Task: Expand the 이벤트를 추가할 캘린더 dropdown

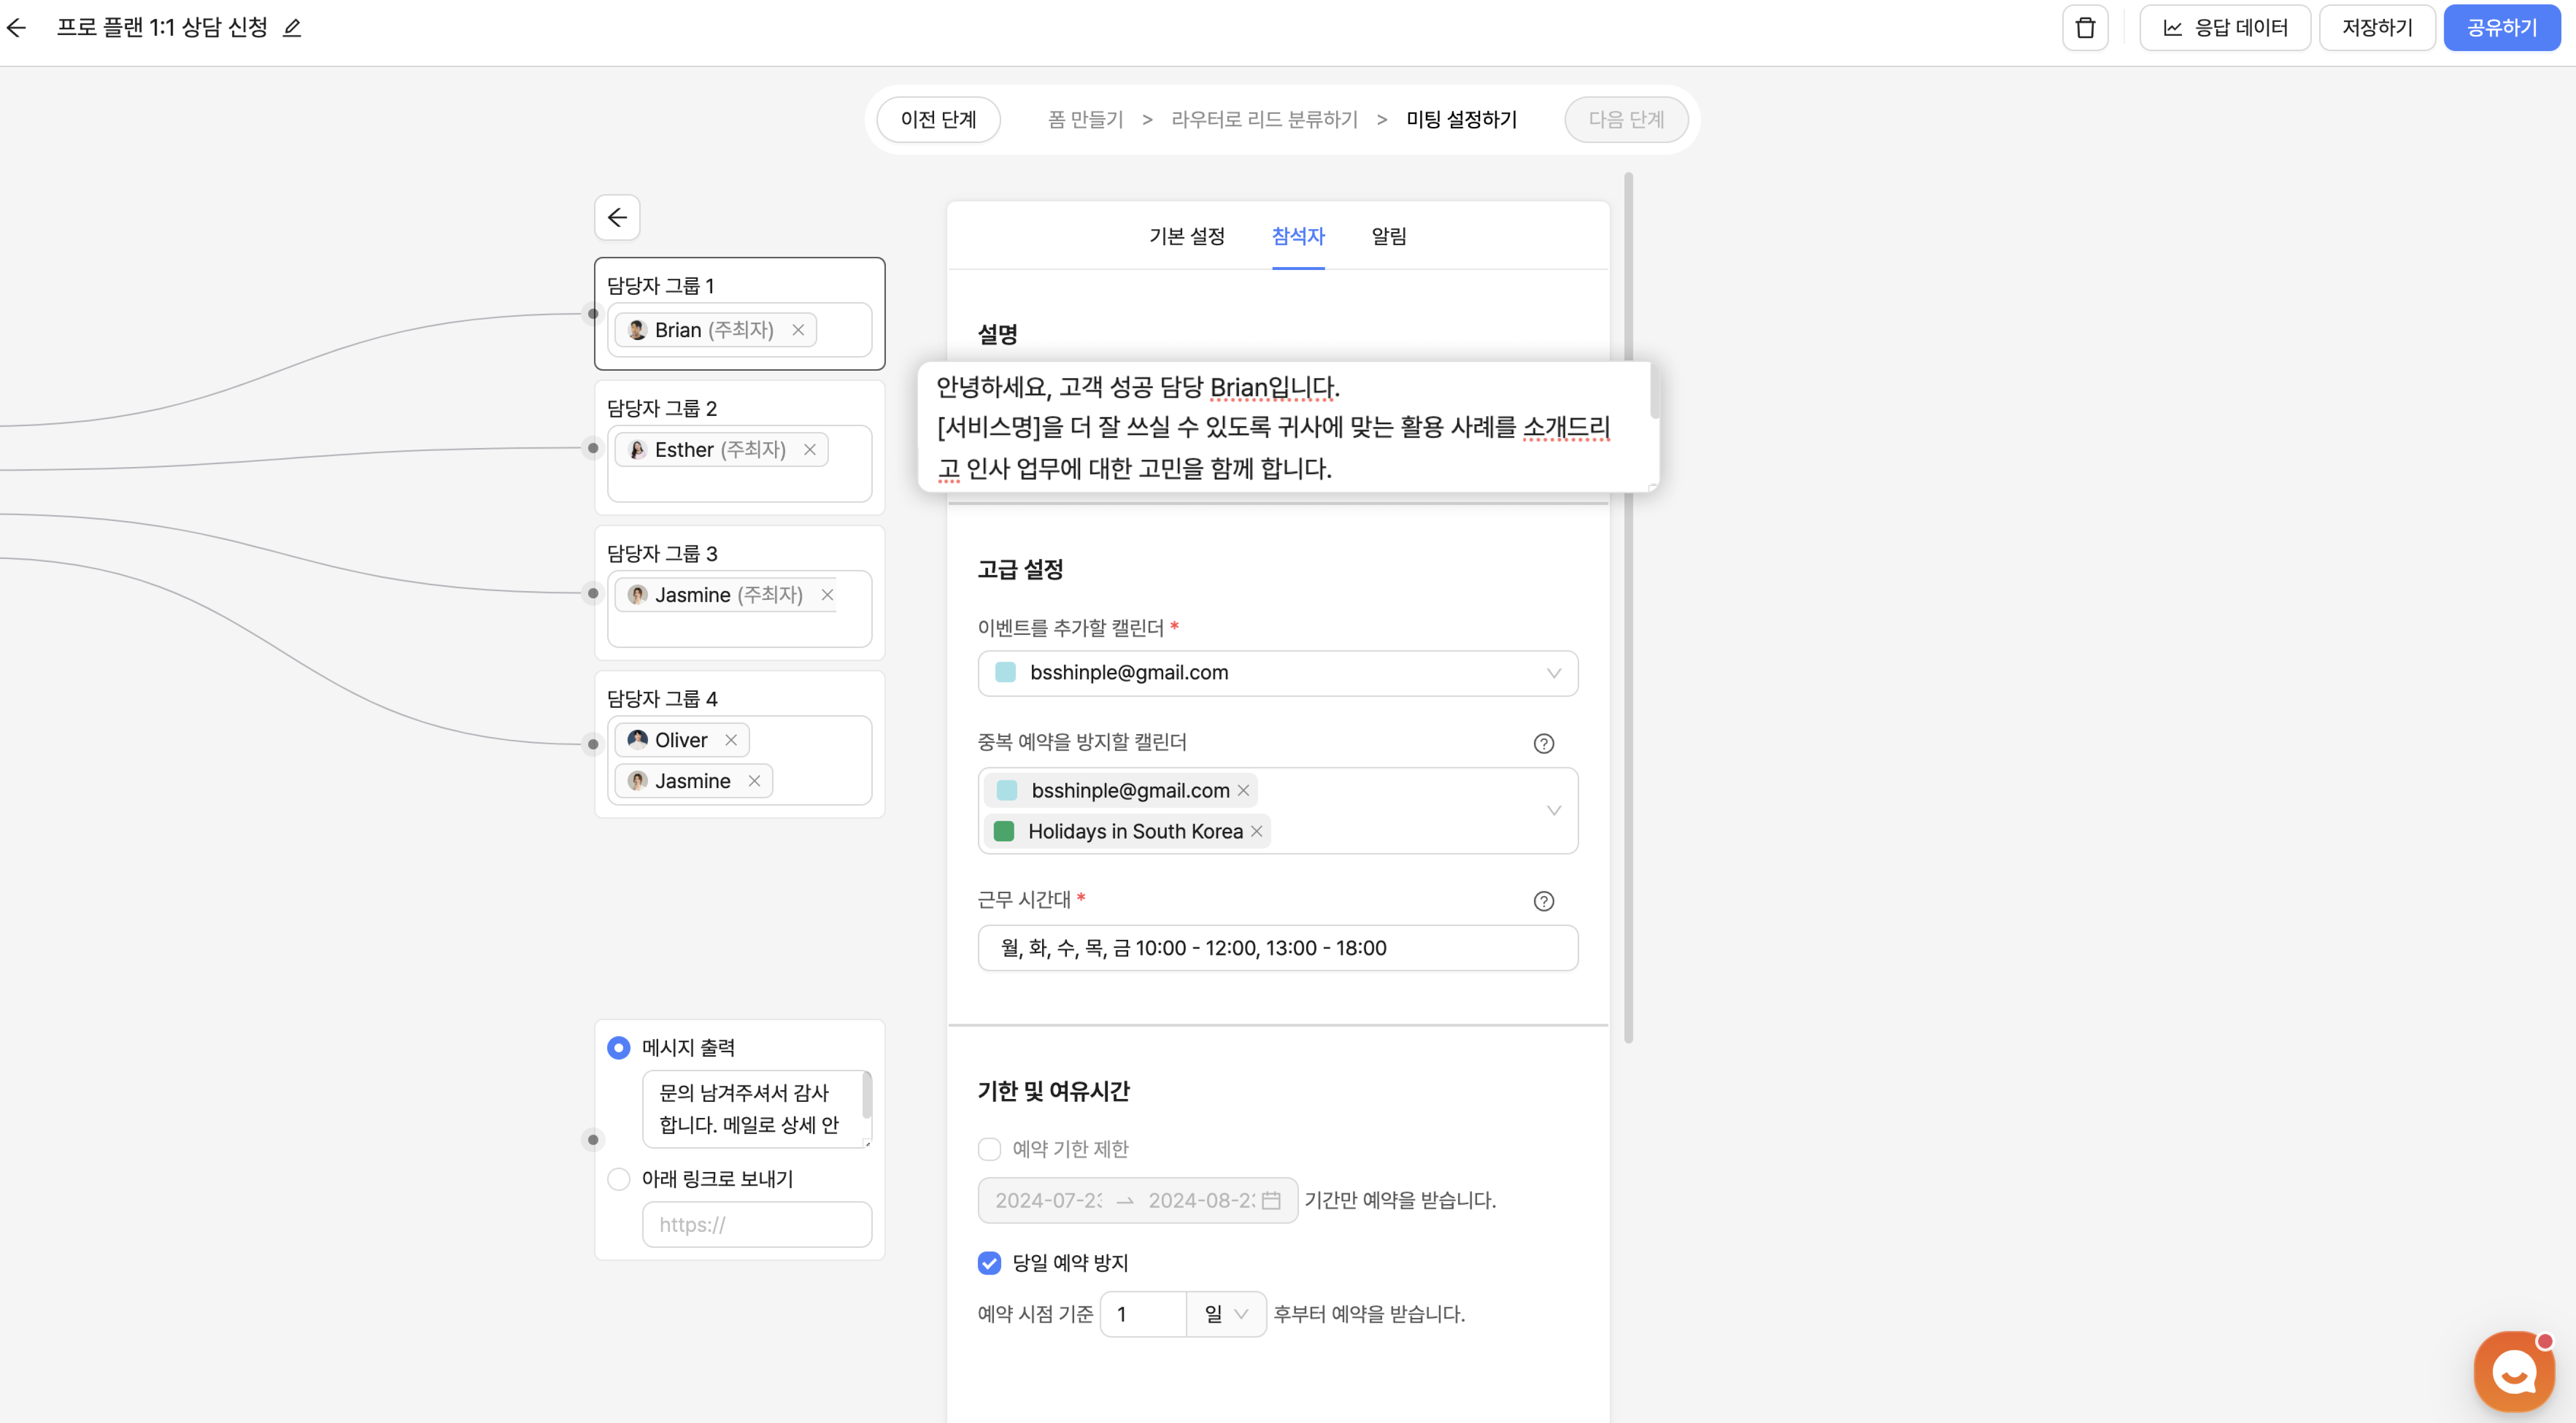Action: [x=1553, y=673]
